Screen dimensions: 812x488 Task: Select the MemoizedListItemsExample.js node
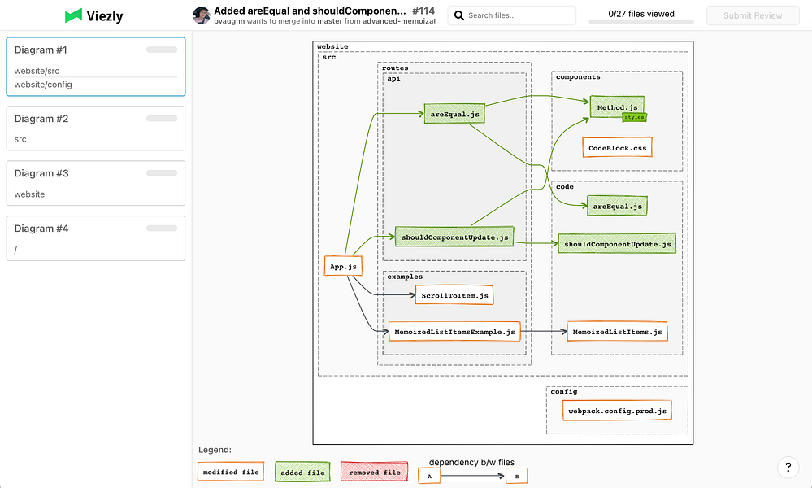click(454, 332)
